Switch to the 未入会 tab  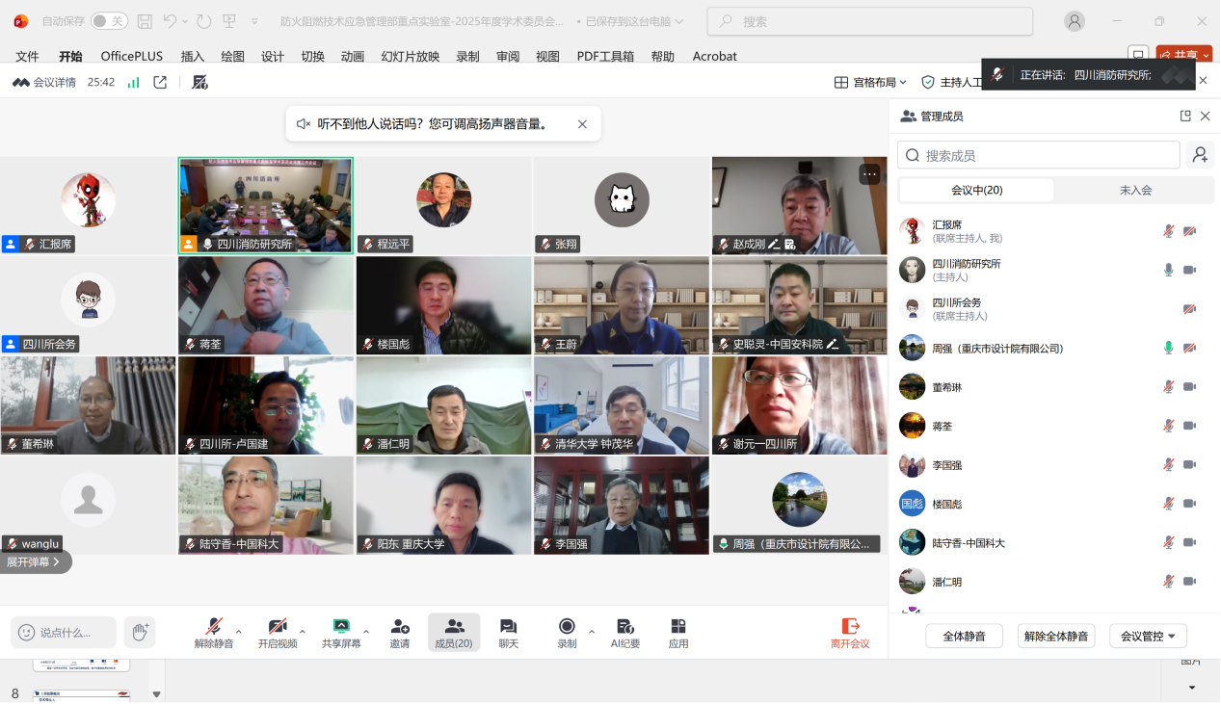[1134, 190]
